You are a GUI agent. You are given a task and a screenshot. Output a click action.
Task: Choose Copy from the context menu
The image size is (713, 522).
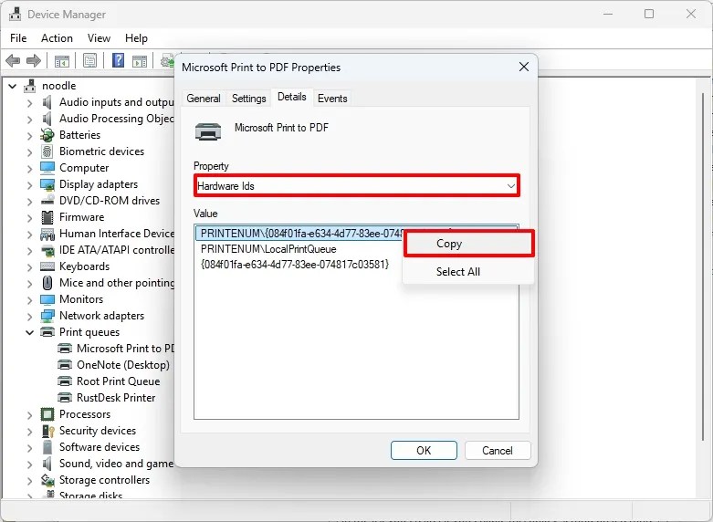468,244
